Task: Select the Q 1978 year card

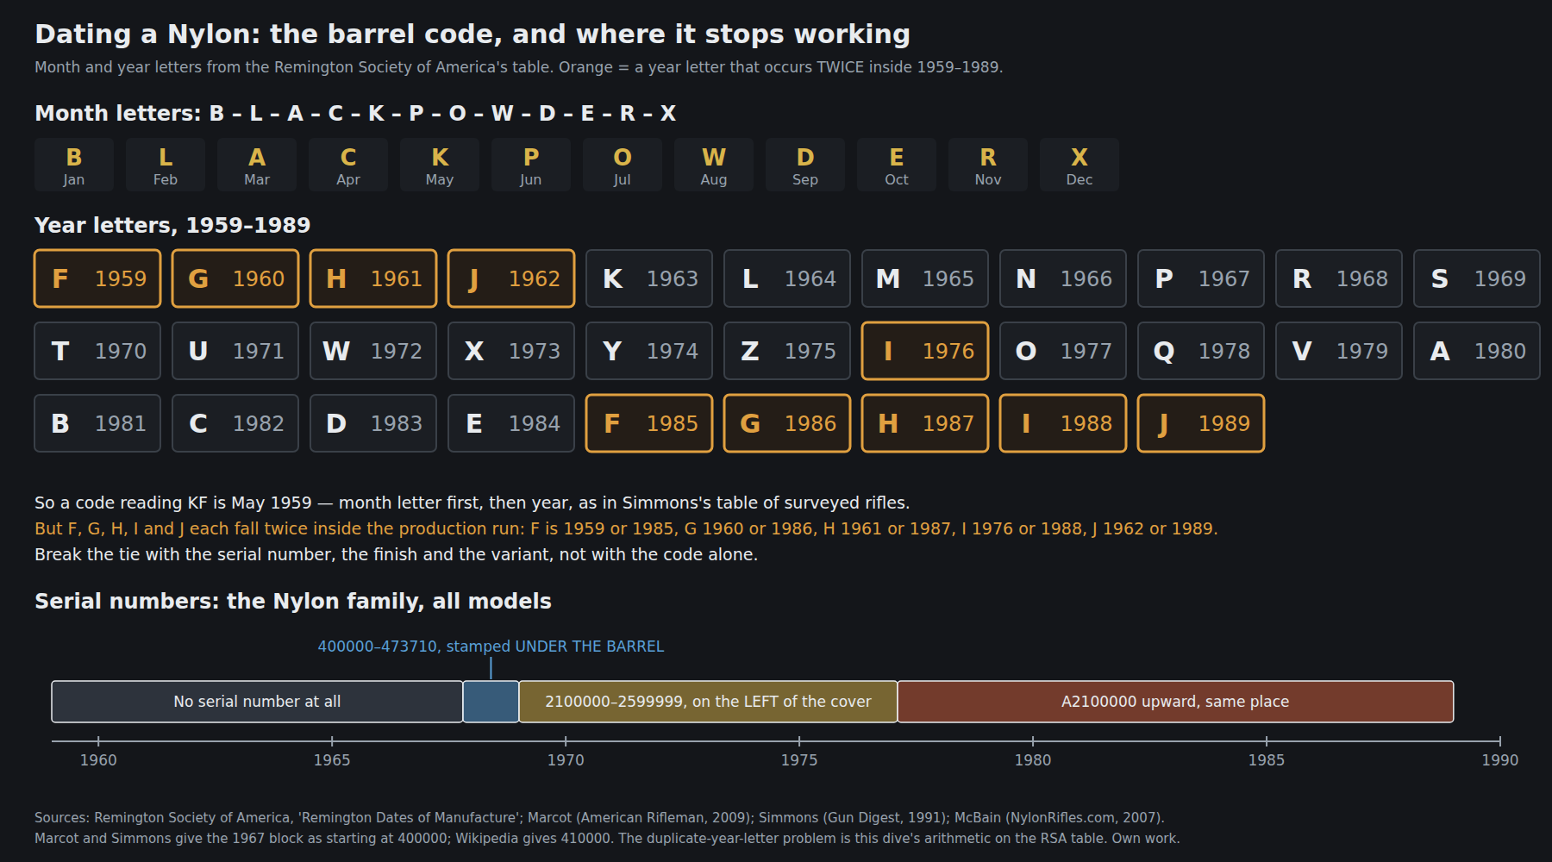Action: click(1201, 351)
